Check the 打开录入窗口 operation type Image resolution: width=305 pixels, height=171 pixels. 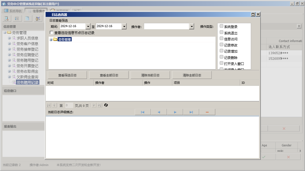point(221,63)
